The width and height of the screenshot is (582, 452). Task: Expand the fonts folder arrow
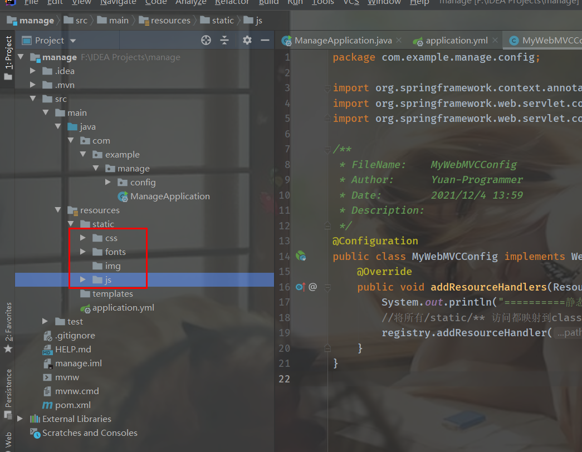[83, 252]
